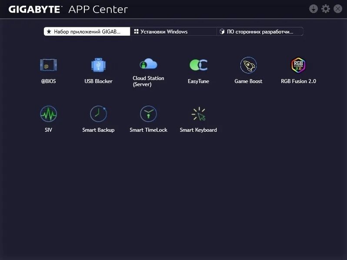The image size is (347, 260).
Task: Launch the @BIOS utility icon
Action: click(x=48, y=65)
